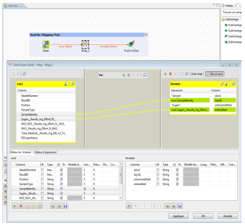
Task: Select NO2_NO3_Results_mg_100ml_N_NO3_ input column
Action: [x=46, y=124]
